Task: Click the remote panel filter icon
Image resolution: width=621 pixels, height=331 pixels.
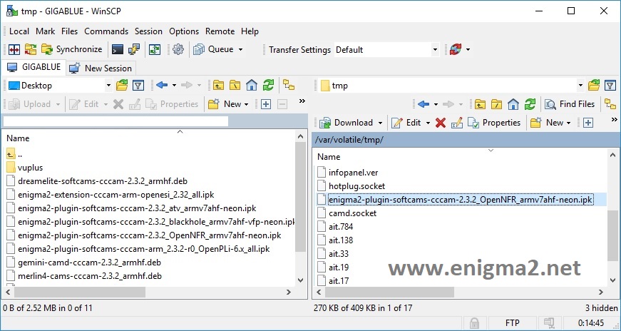Action: 610,85
